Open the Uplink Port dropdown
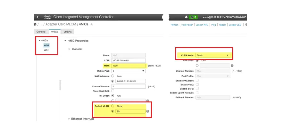The height and width of the screenshot is (140, 282). 129,71
